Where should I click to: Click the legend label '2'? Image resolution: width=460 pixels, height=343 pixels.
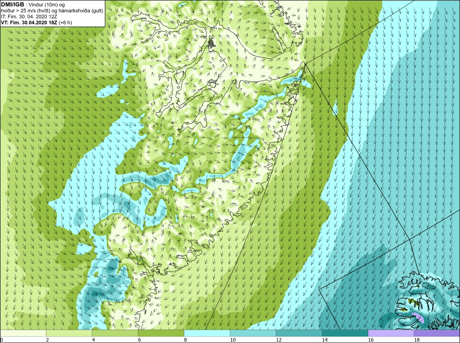click(47, 340)
